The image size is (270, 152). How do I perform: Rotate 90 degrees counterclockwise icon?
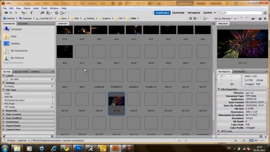pyautogui.click(x=242, y=19)
